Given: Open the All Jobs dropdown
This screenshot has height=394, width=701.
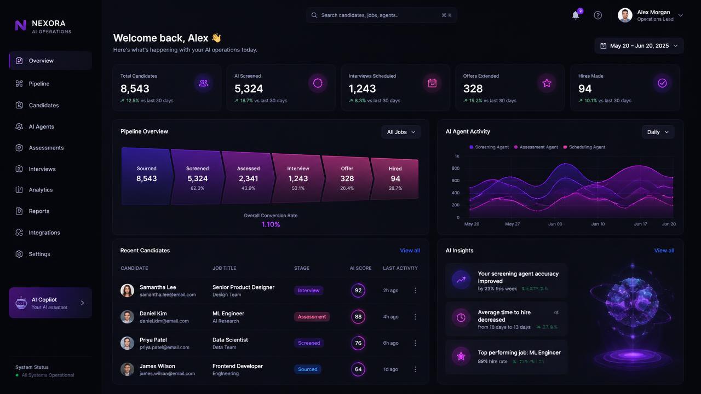Looking at the screenshot, I should click(401, 132).
